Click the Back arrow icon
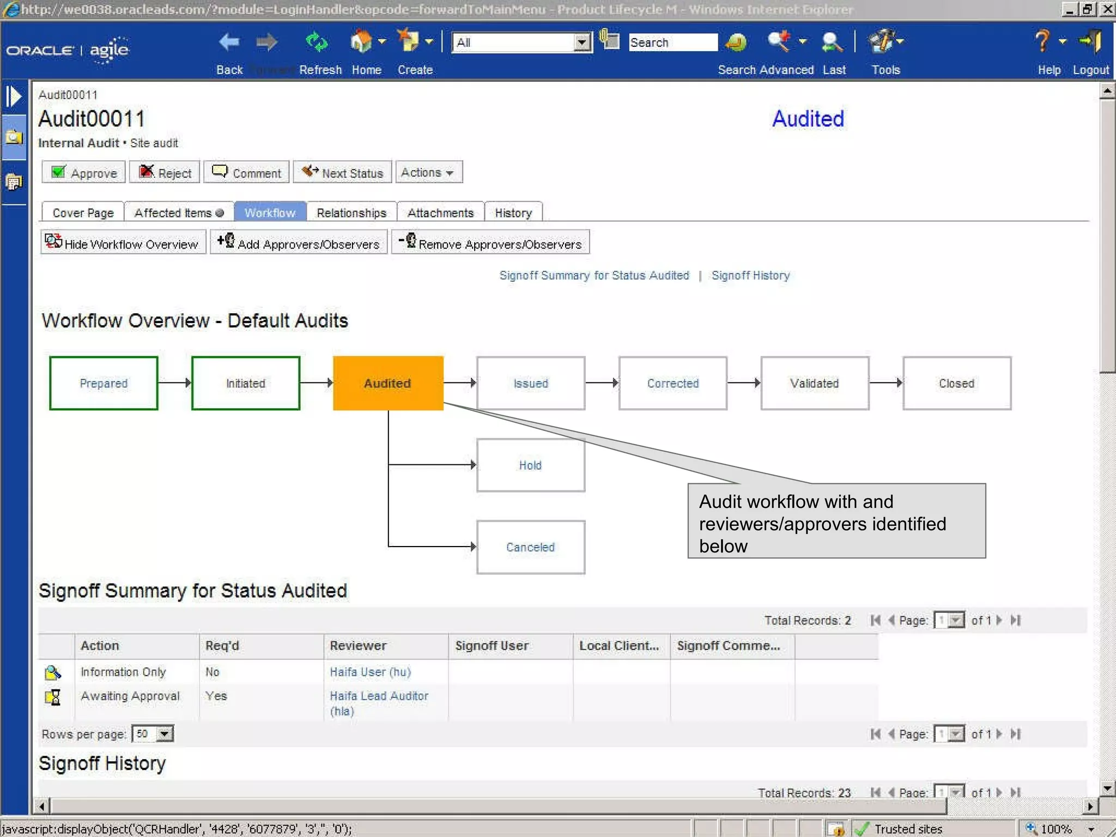The width and height of the screenshot is (1116, 837). [229, 43]
